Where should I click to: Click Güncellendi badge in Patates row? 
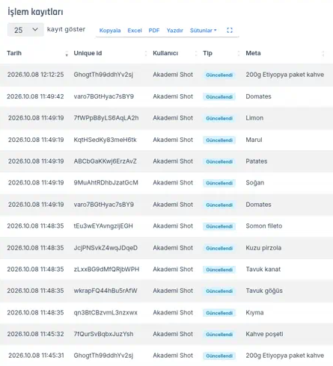click(x=219, y=161)
